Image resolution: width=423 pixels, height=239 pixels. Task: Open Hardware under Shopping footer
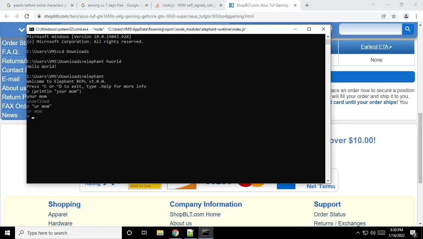coord(60,223)
